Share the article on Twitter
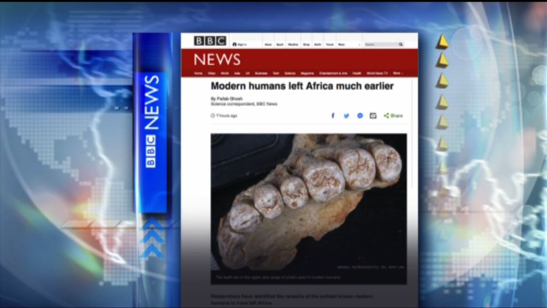 click(346, 115)
